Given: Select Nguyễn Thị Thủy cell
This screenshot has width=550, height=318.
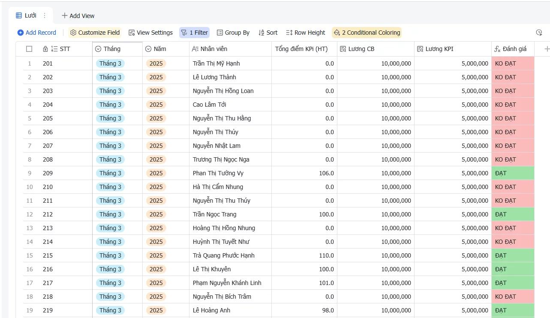Looking at the screenshot, I should point(230,132).
